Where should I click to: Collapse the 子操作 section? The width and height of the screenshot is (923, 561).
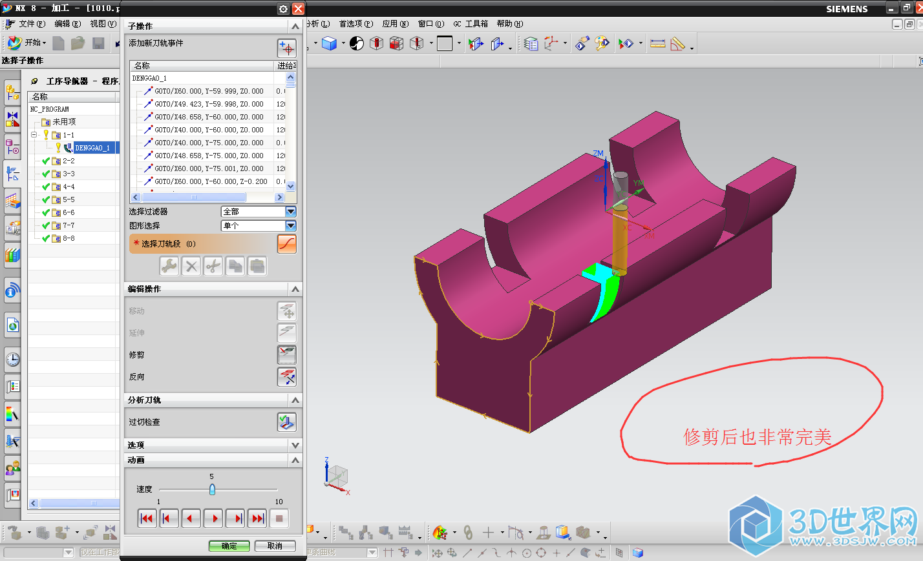[x=295, y=26]
